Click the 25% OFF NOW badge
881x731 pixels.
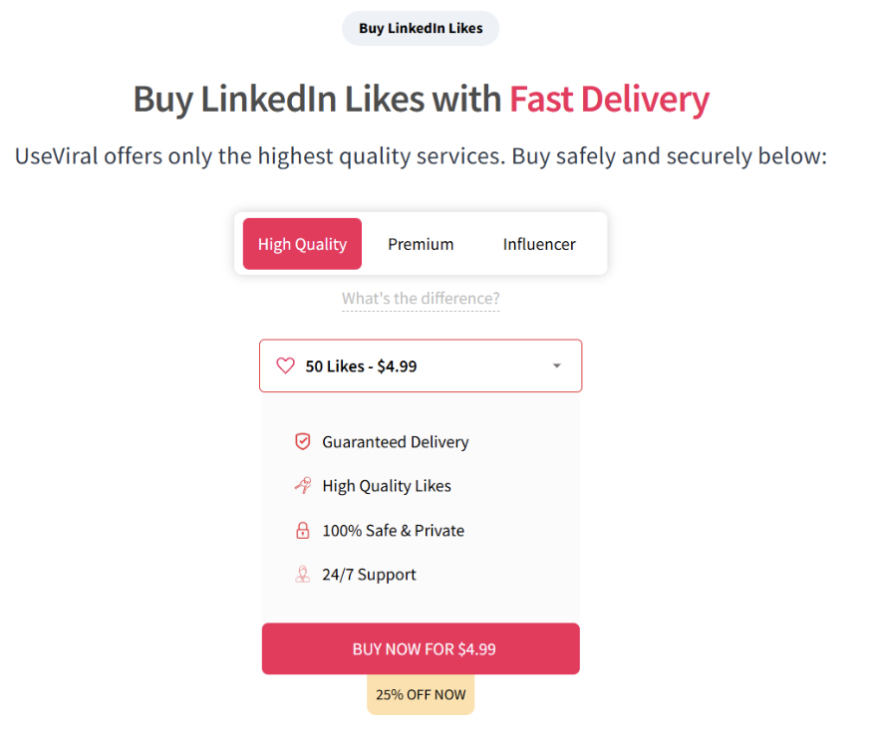point(421,695)
